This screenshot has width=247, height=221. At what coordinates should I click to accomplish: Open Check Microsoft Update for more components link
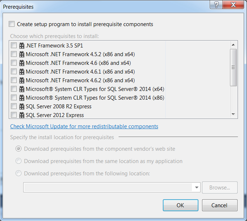84,126
